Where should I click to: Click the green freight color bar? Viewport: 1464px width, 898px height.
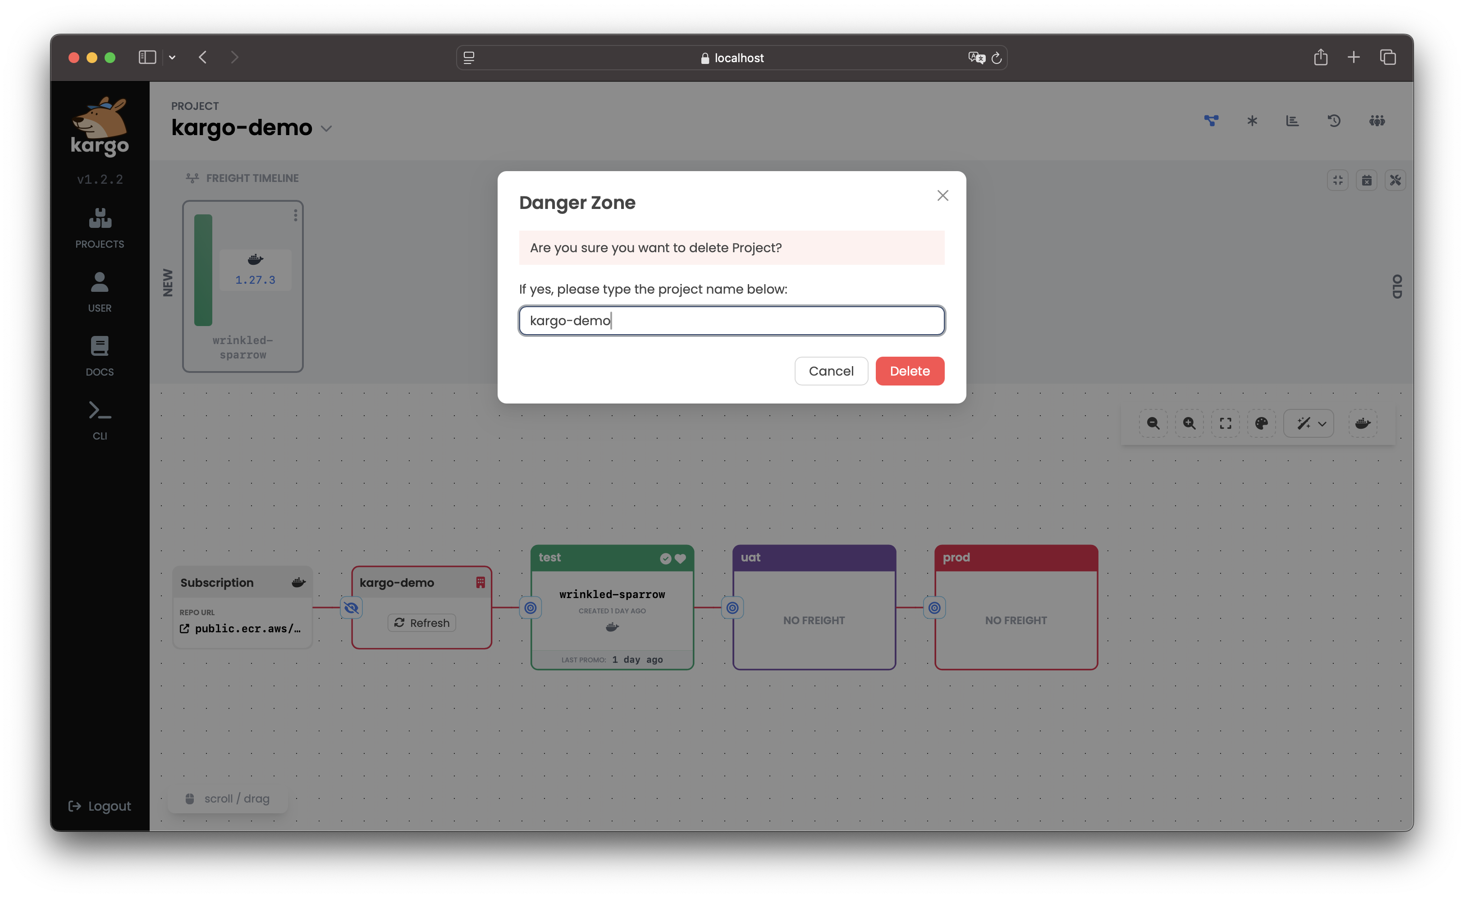203,270
